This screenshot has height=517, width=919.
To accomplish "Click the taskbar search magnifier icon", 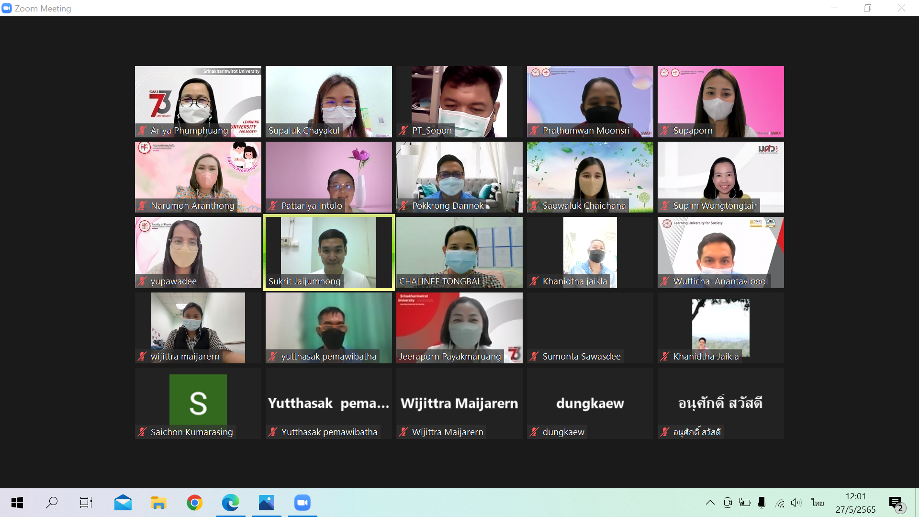I will (52, 503).
